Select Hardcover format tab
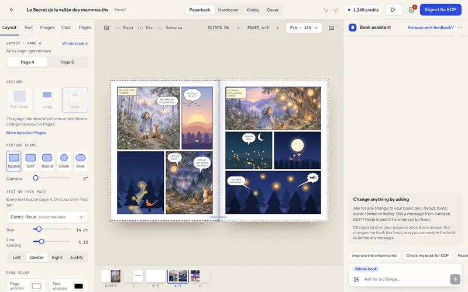Viewport: 468px width, 292px height. pyautogui.click(x=228, y=10)
